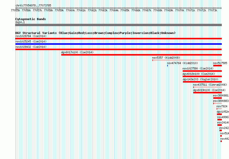This screenshot has width=229, height=159.
Task: Open the nsv1028432 (Coe2014) label
Action: [31, 47]
